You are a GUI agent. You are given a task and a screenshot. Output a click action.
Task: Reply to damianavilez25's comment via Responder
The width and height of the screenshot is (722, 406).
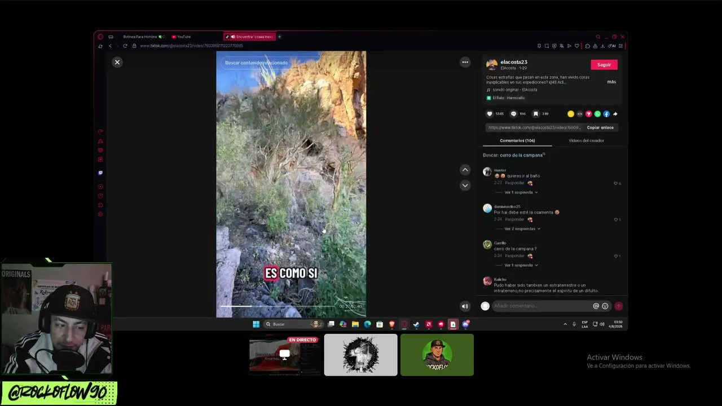[515, 219]
